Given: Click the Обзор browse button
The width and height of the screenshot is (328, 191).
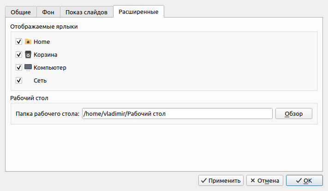Looking at the screenshot, I should [x=294, y=113].
